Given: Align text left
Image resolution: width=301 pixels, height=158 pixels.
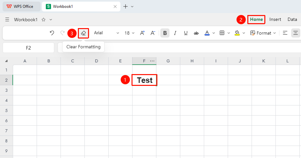Looking at the screenshot, I should point(285,33).
